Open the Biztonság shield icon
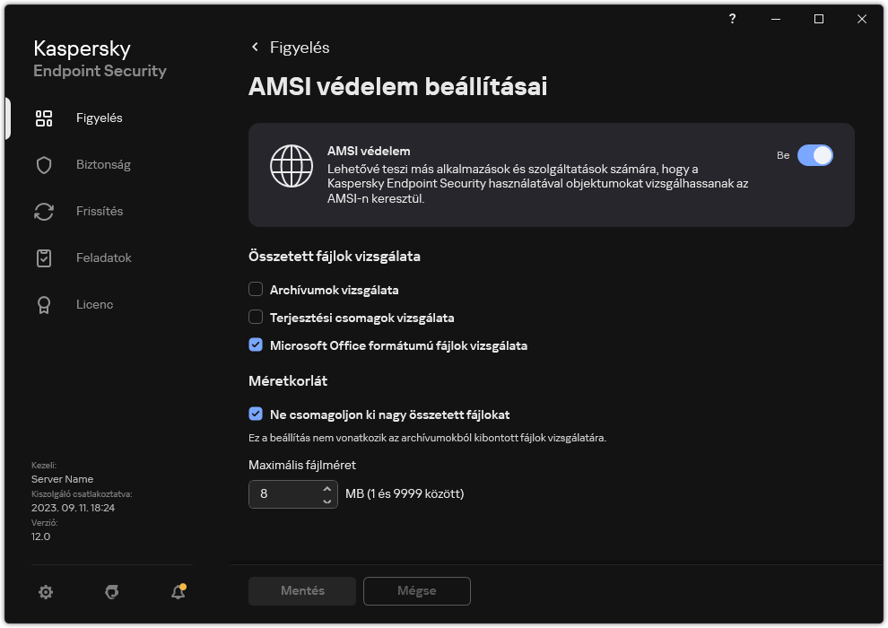This screenshot has width=888, height=628. (44, 164)
